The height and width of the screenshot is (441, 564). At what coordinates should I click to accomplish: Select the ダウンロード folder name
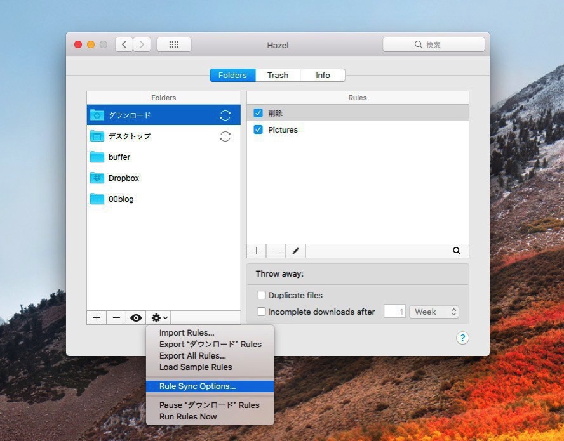130,115
